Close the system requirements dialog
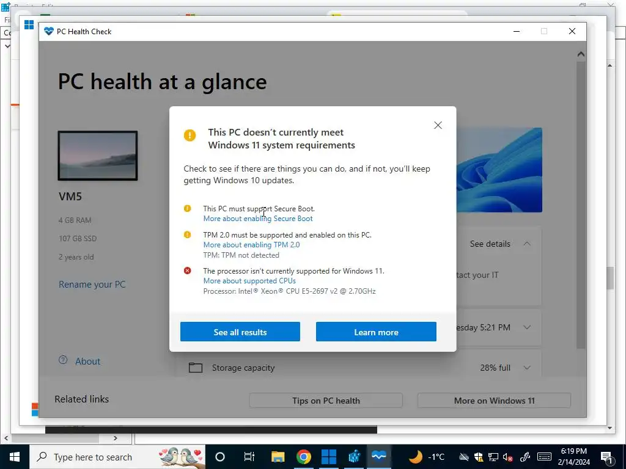The height and width of the screenshot is (469, 626). pos(438,125)
